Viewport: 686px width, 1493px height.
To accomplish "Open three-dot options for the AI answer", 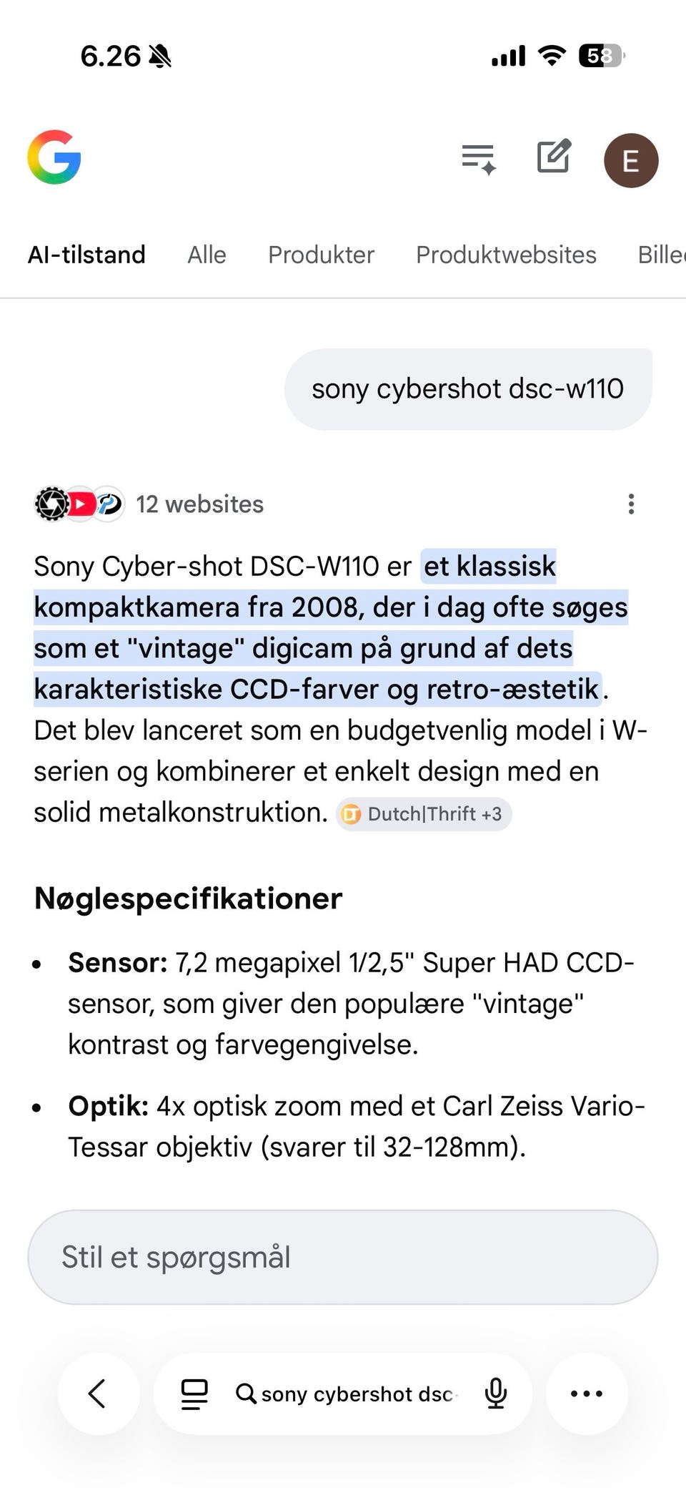I will click(x=631, y=504).
